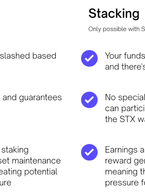The width and height of the screenshot is (145, 195).
Task: Click the word 'staking' in left column
Action: tap(15, 150)
